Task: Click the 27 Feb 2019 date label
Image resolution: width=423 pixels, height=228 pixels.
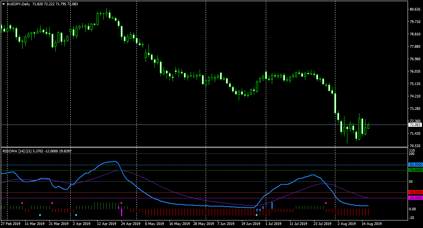Action: point(11,224)
